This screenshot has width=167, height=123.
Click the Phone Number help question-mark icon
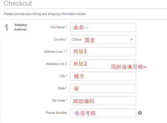pos(140,113)
